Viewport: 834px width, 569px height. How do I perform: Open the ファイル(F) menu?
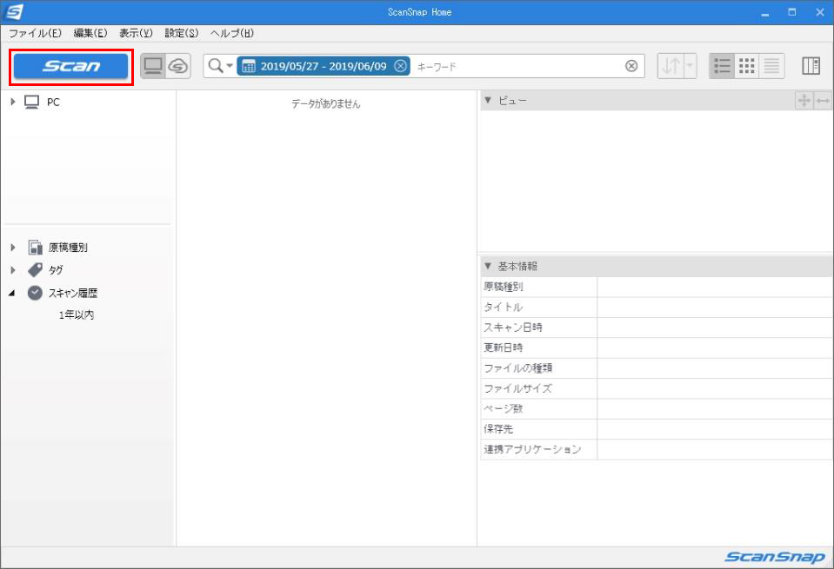(x=35, y=33)
